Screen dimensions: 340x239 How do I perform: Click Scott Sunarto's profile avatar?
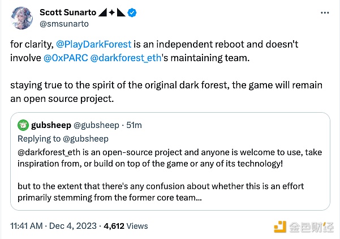21,19
